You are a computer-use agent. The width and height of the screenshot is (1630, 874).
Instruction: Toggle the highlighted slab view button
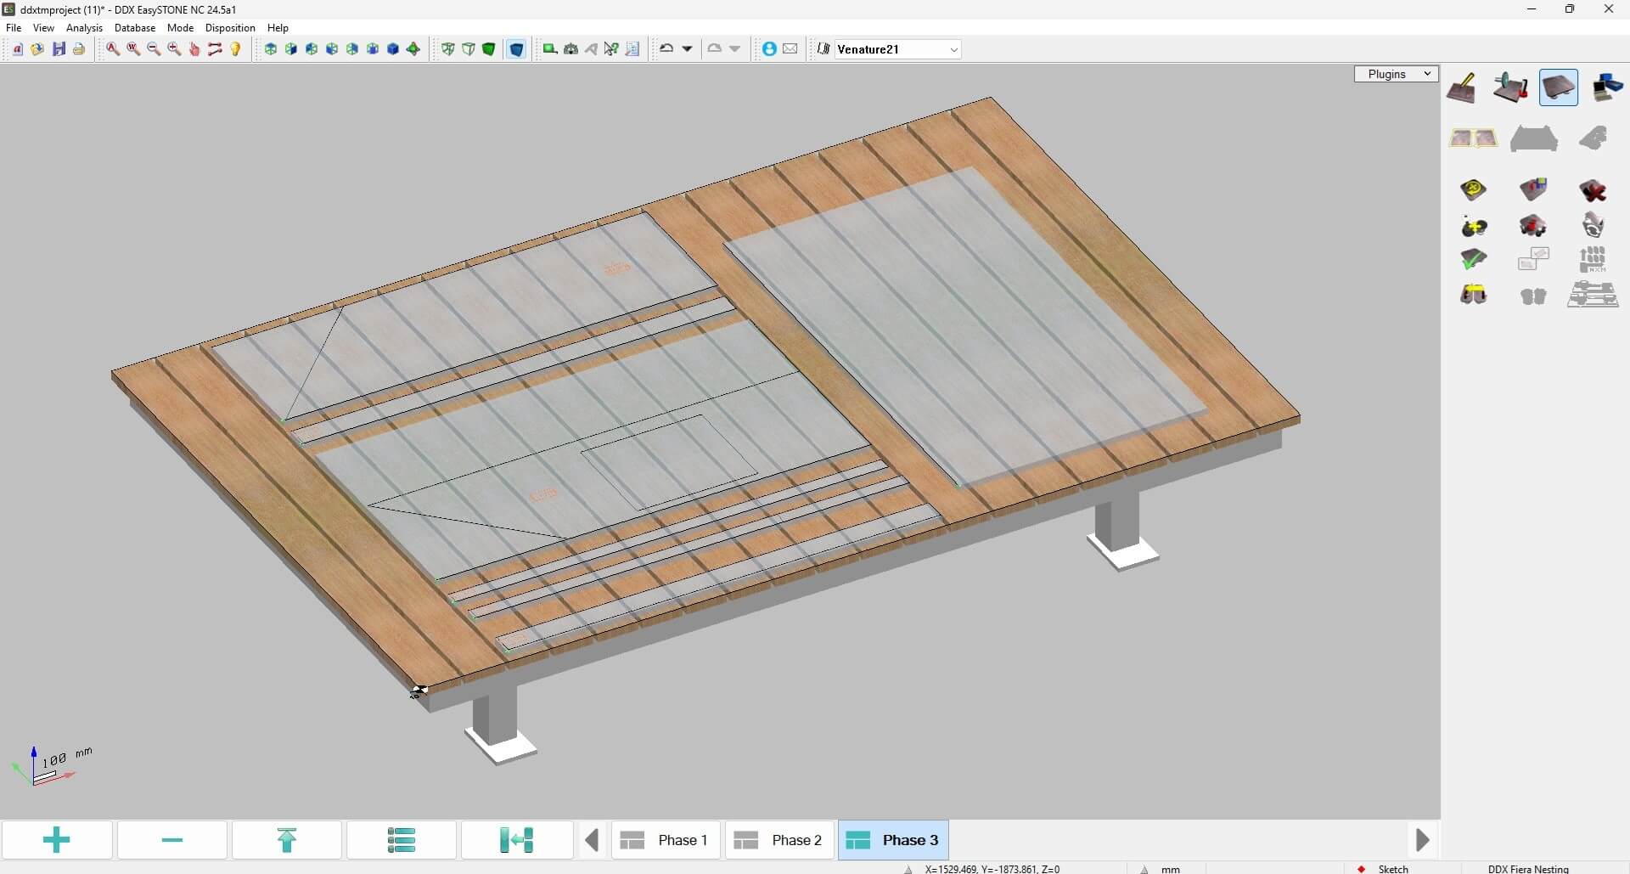coord(1558,87)
